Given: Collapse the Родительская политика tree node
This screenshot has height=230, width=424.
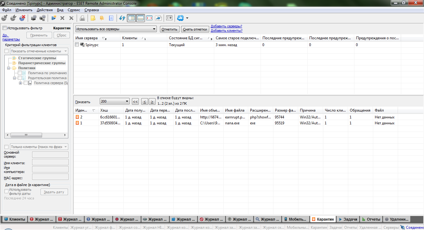Looking at the screenshot, I should 15,78.
